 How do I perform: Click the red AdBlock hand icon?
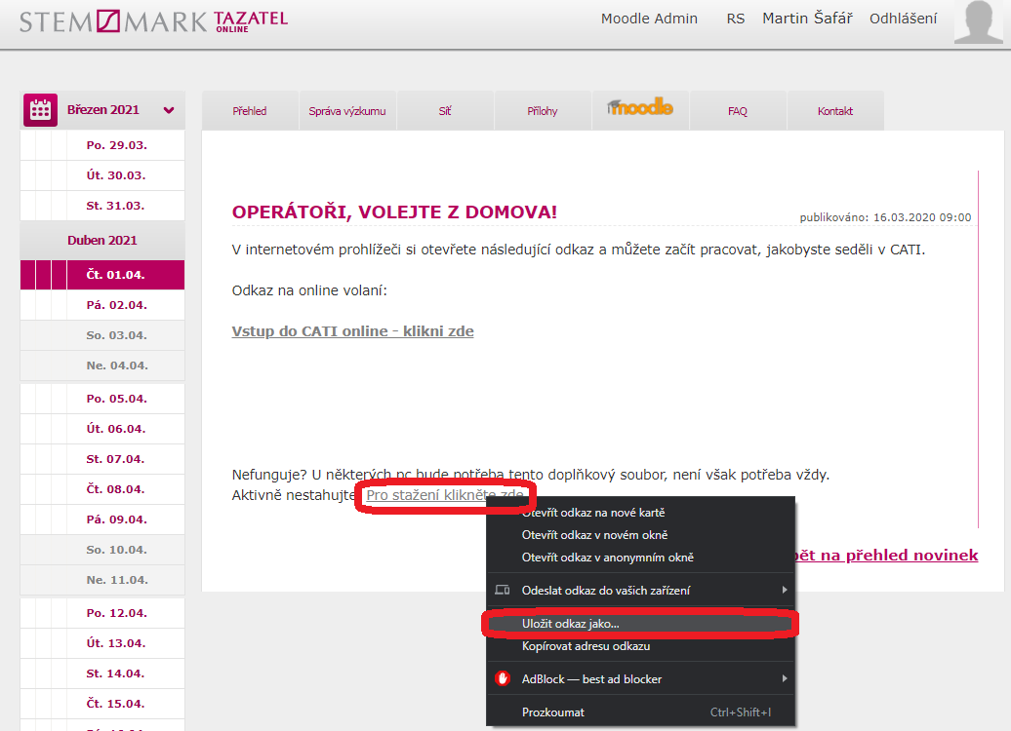tap(504, 678)
